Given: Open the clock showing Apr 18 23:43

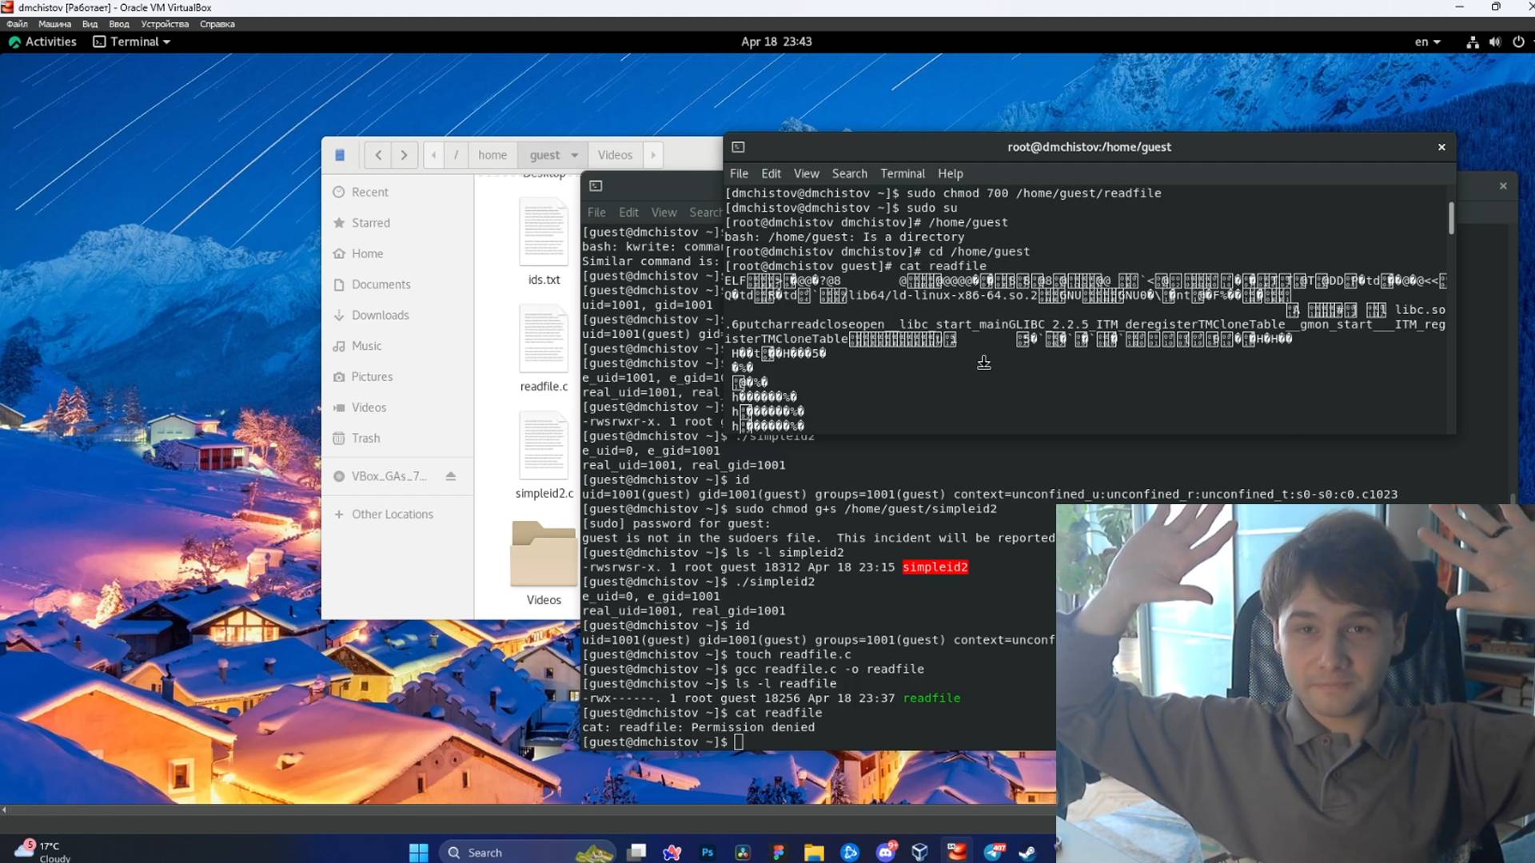Looking at the screenshot, I should click(775, 42).
